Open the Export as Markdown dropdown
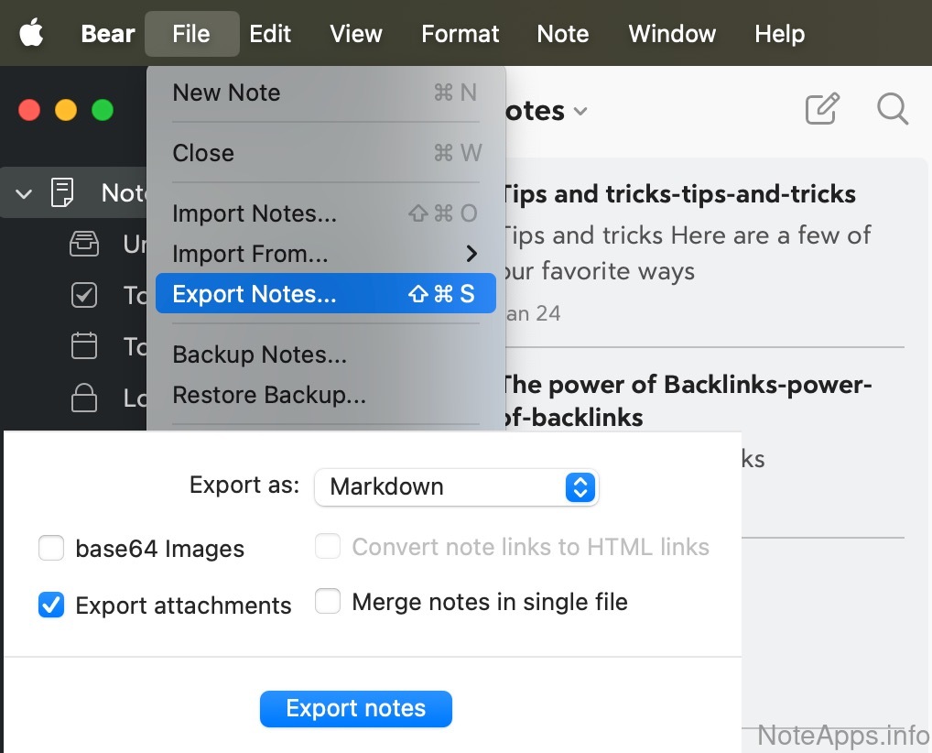Image resolution: width=932 pixels, height=753 pixels. point(455,486)
